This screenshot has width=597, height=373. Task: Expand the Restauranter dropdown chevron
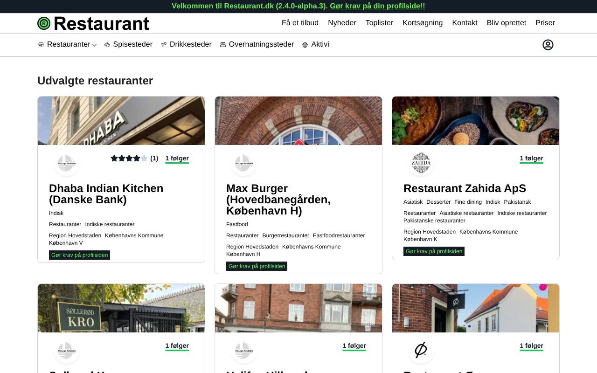[x=94, y=45]
